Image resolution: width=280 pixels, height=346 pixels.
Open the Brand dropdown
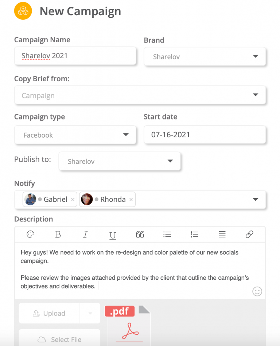[255, 56]
